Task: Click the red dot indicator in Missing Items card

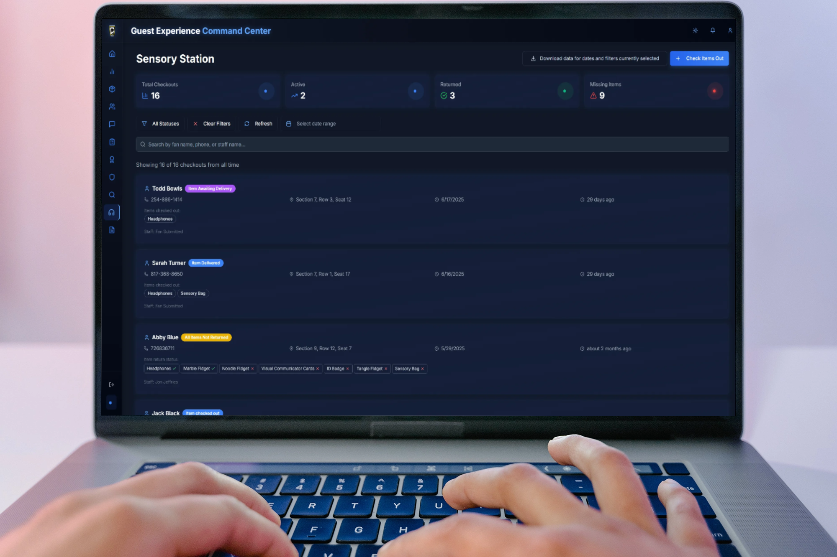Action: [714, 91]
